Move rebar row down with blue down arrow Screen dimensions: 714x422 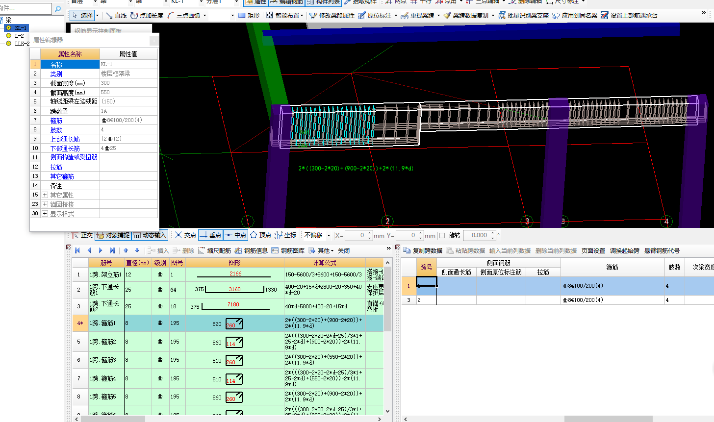[137, 250]
